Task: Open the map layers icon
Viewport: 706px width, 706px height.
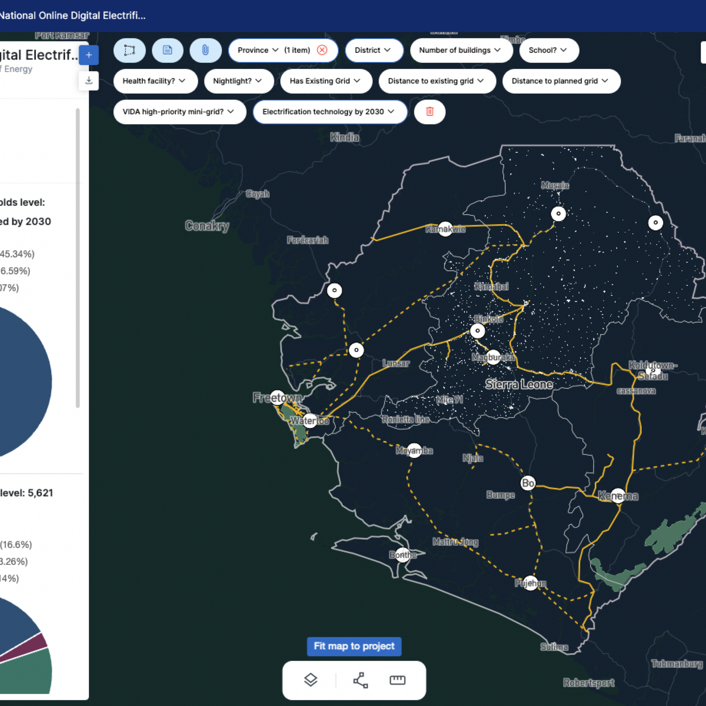Action: [311, 680]
